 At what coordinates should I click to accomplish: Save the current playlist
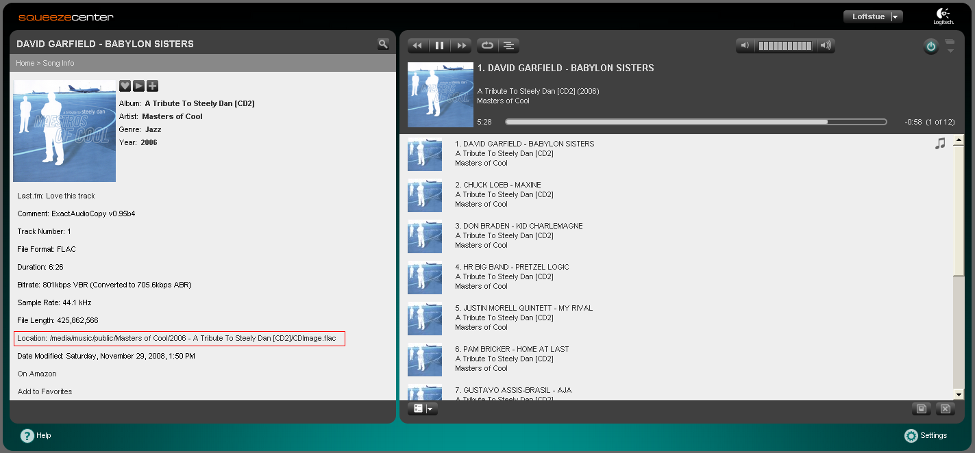tap(922, 409)
